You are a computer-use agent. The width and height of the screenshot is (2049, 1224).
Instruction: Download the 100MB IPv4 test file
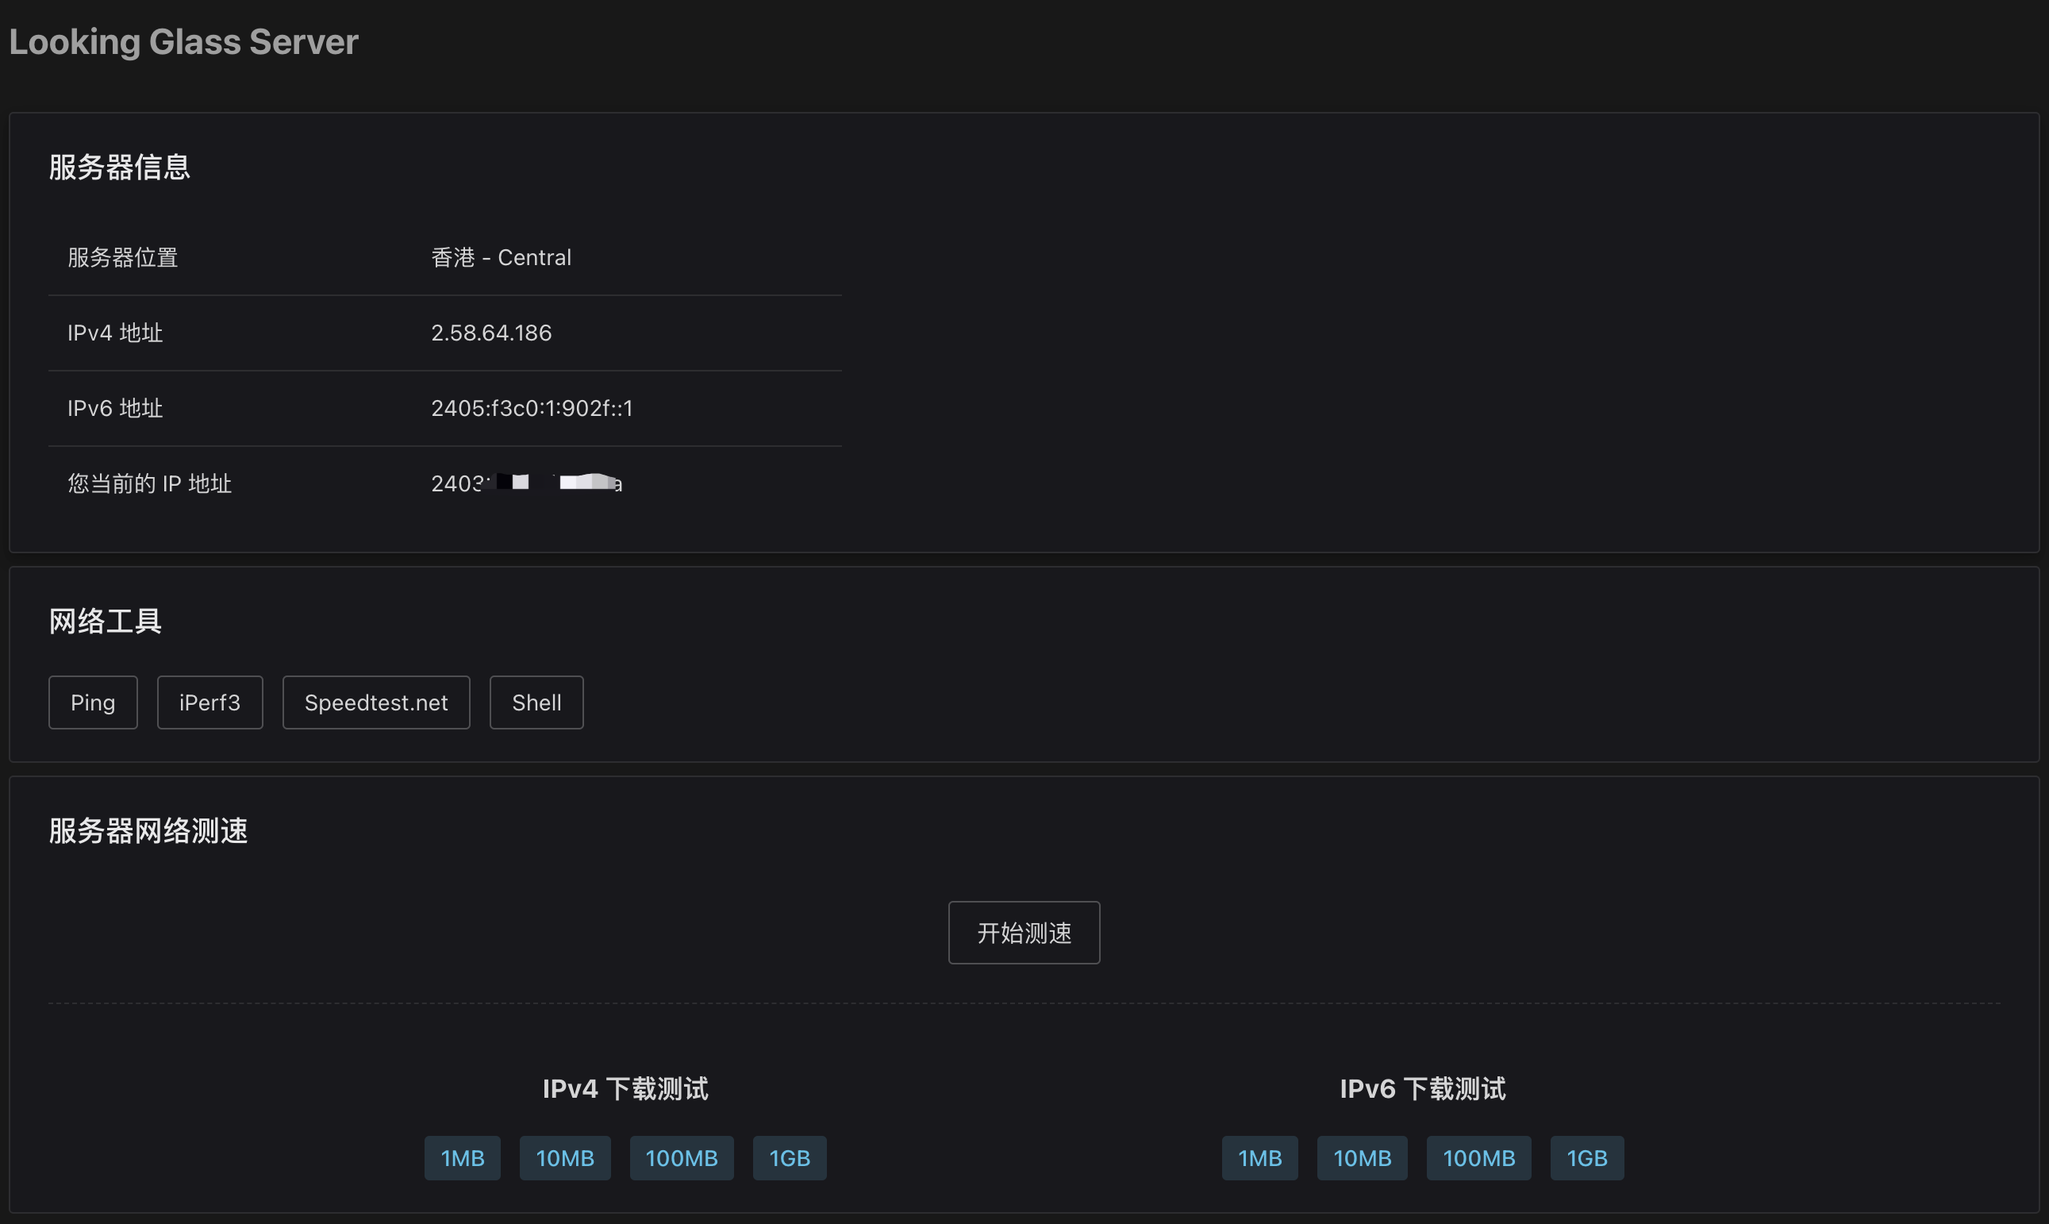click(x=681, y=1157)
